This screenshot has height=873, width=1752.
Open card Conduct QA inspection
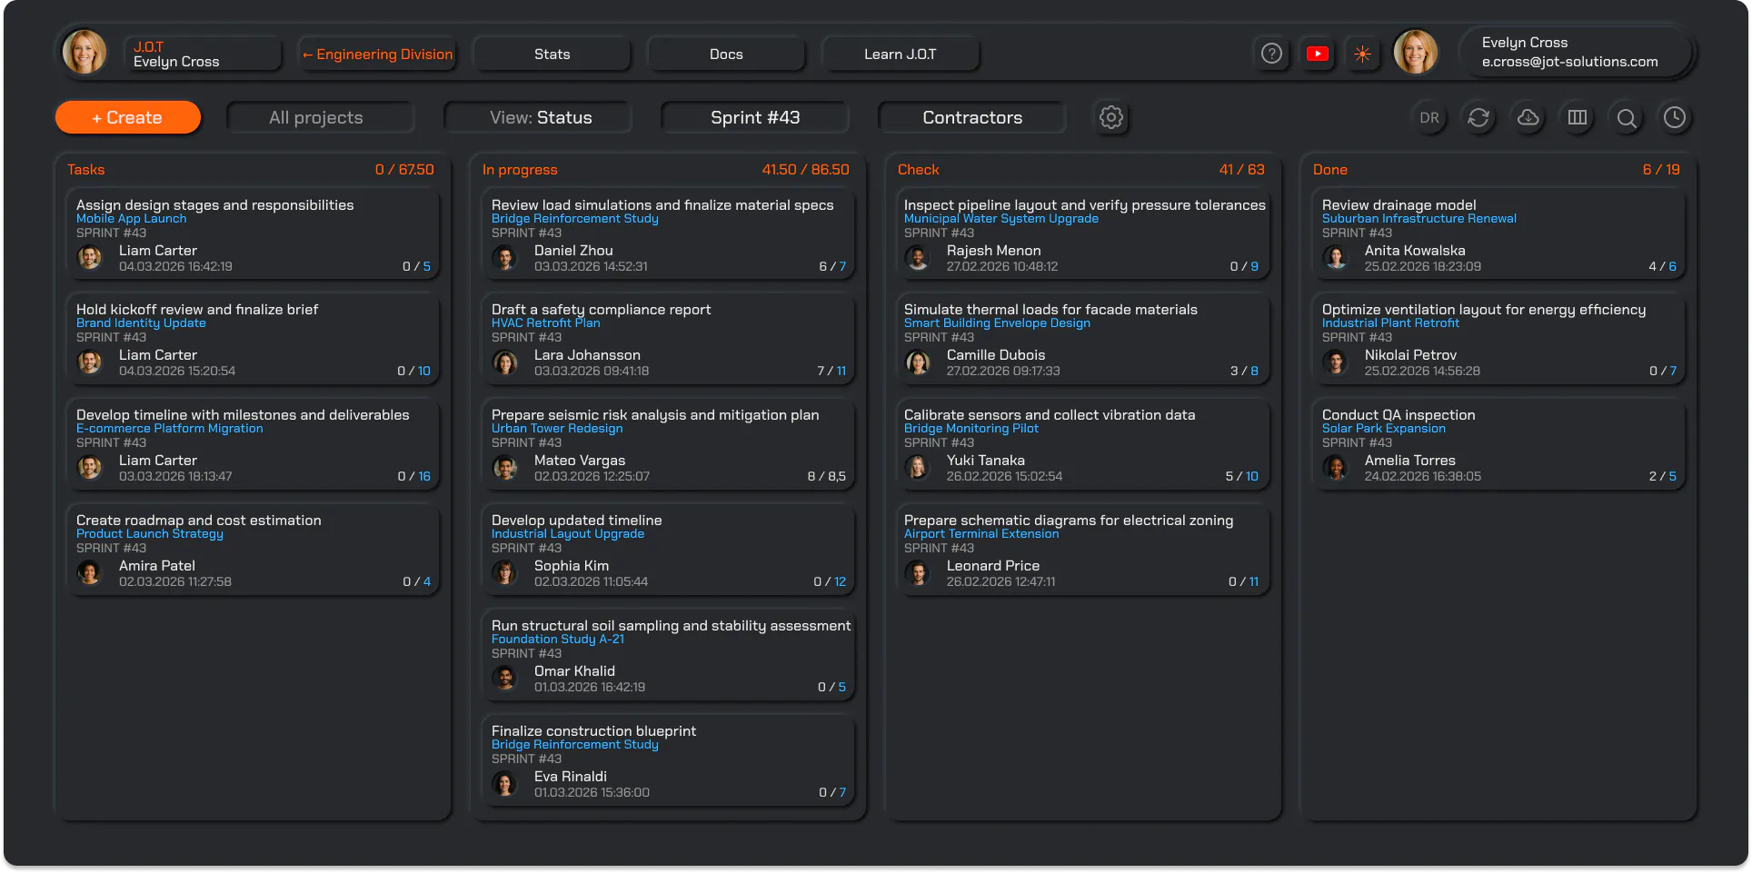click(1498, 445)
